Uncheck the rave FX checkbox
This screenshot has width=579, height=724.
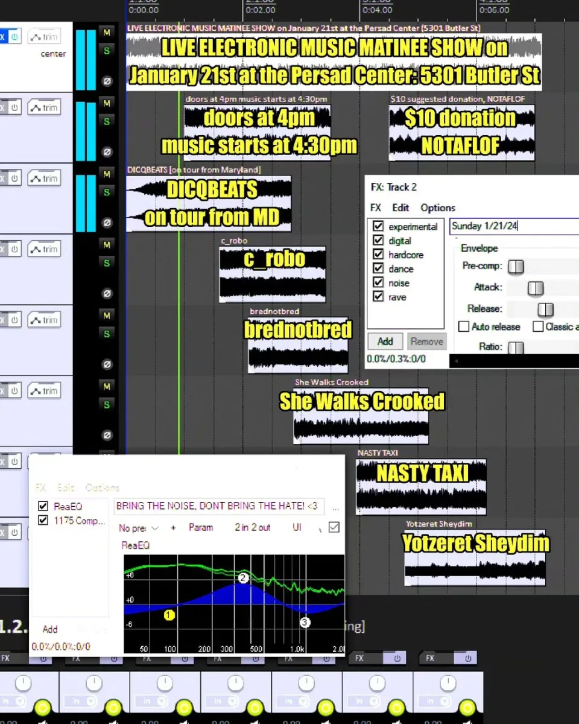378,297
